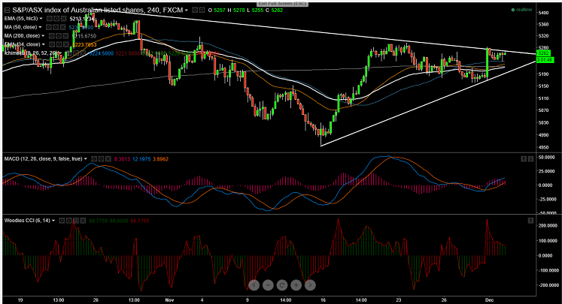
Task: Open gear settings for MA (200, close)
Action: pos(59,36)
